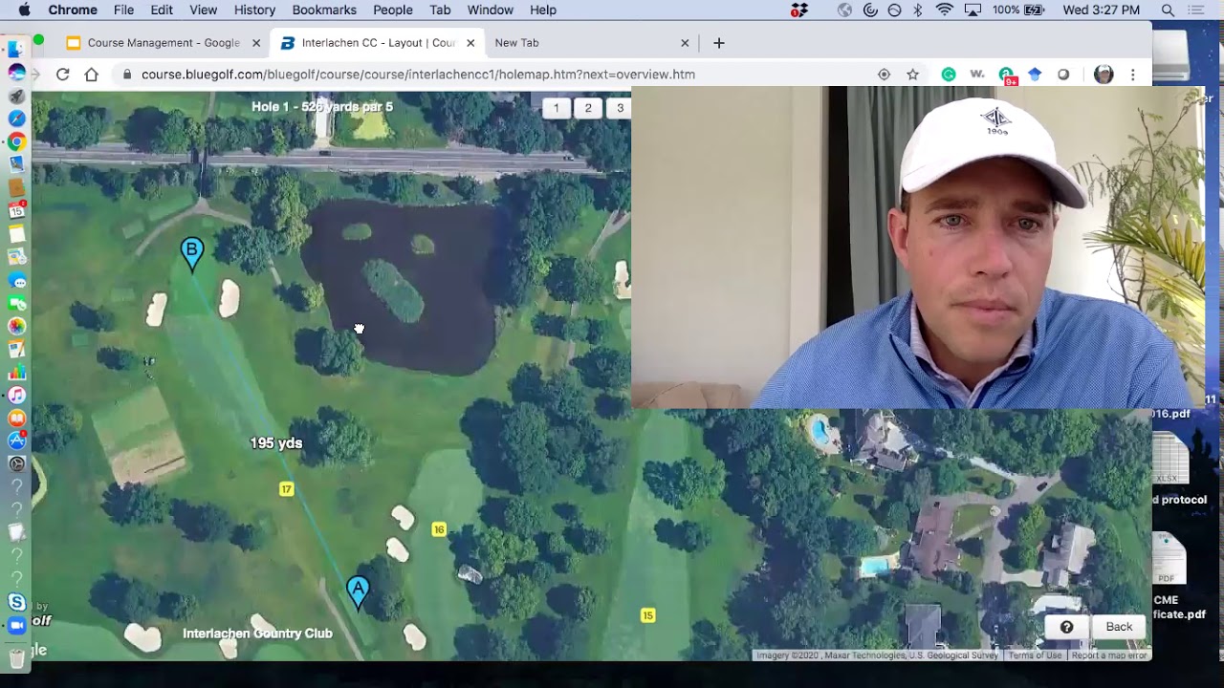Open the Terms of Use link
Viewport: 1224px width, 688px height.
(x=1035, y=656)
